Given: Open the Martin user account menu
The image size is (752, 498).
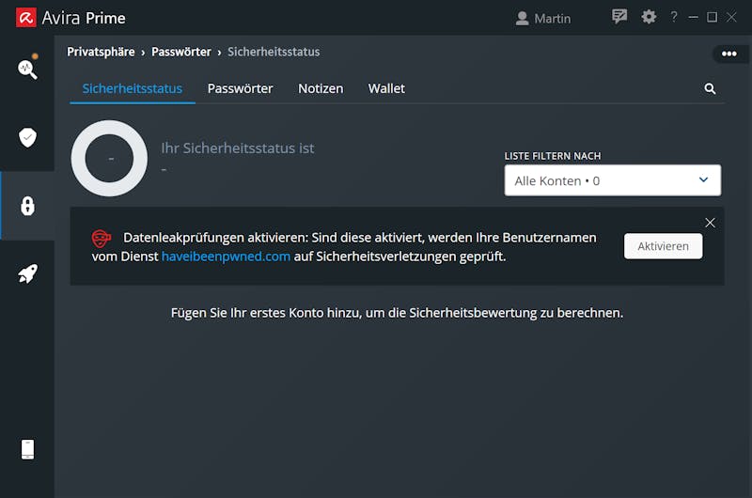Looking at the screenshot, I should pos(543,18).
